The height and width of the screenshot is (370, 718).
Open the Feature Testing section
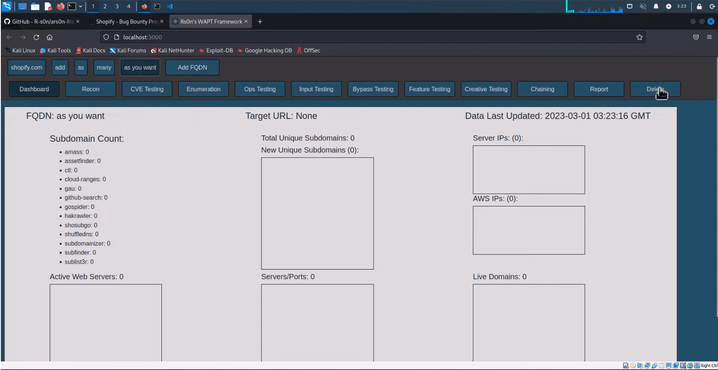click(429, 89)
